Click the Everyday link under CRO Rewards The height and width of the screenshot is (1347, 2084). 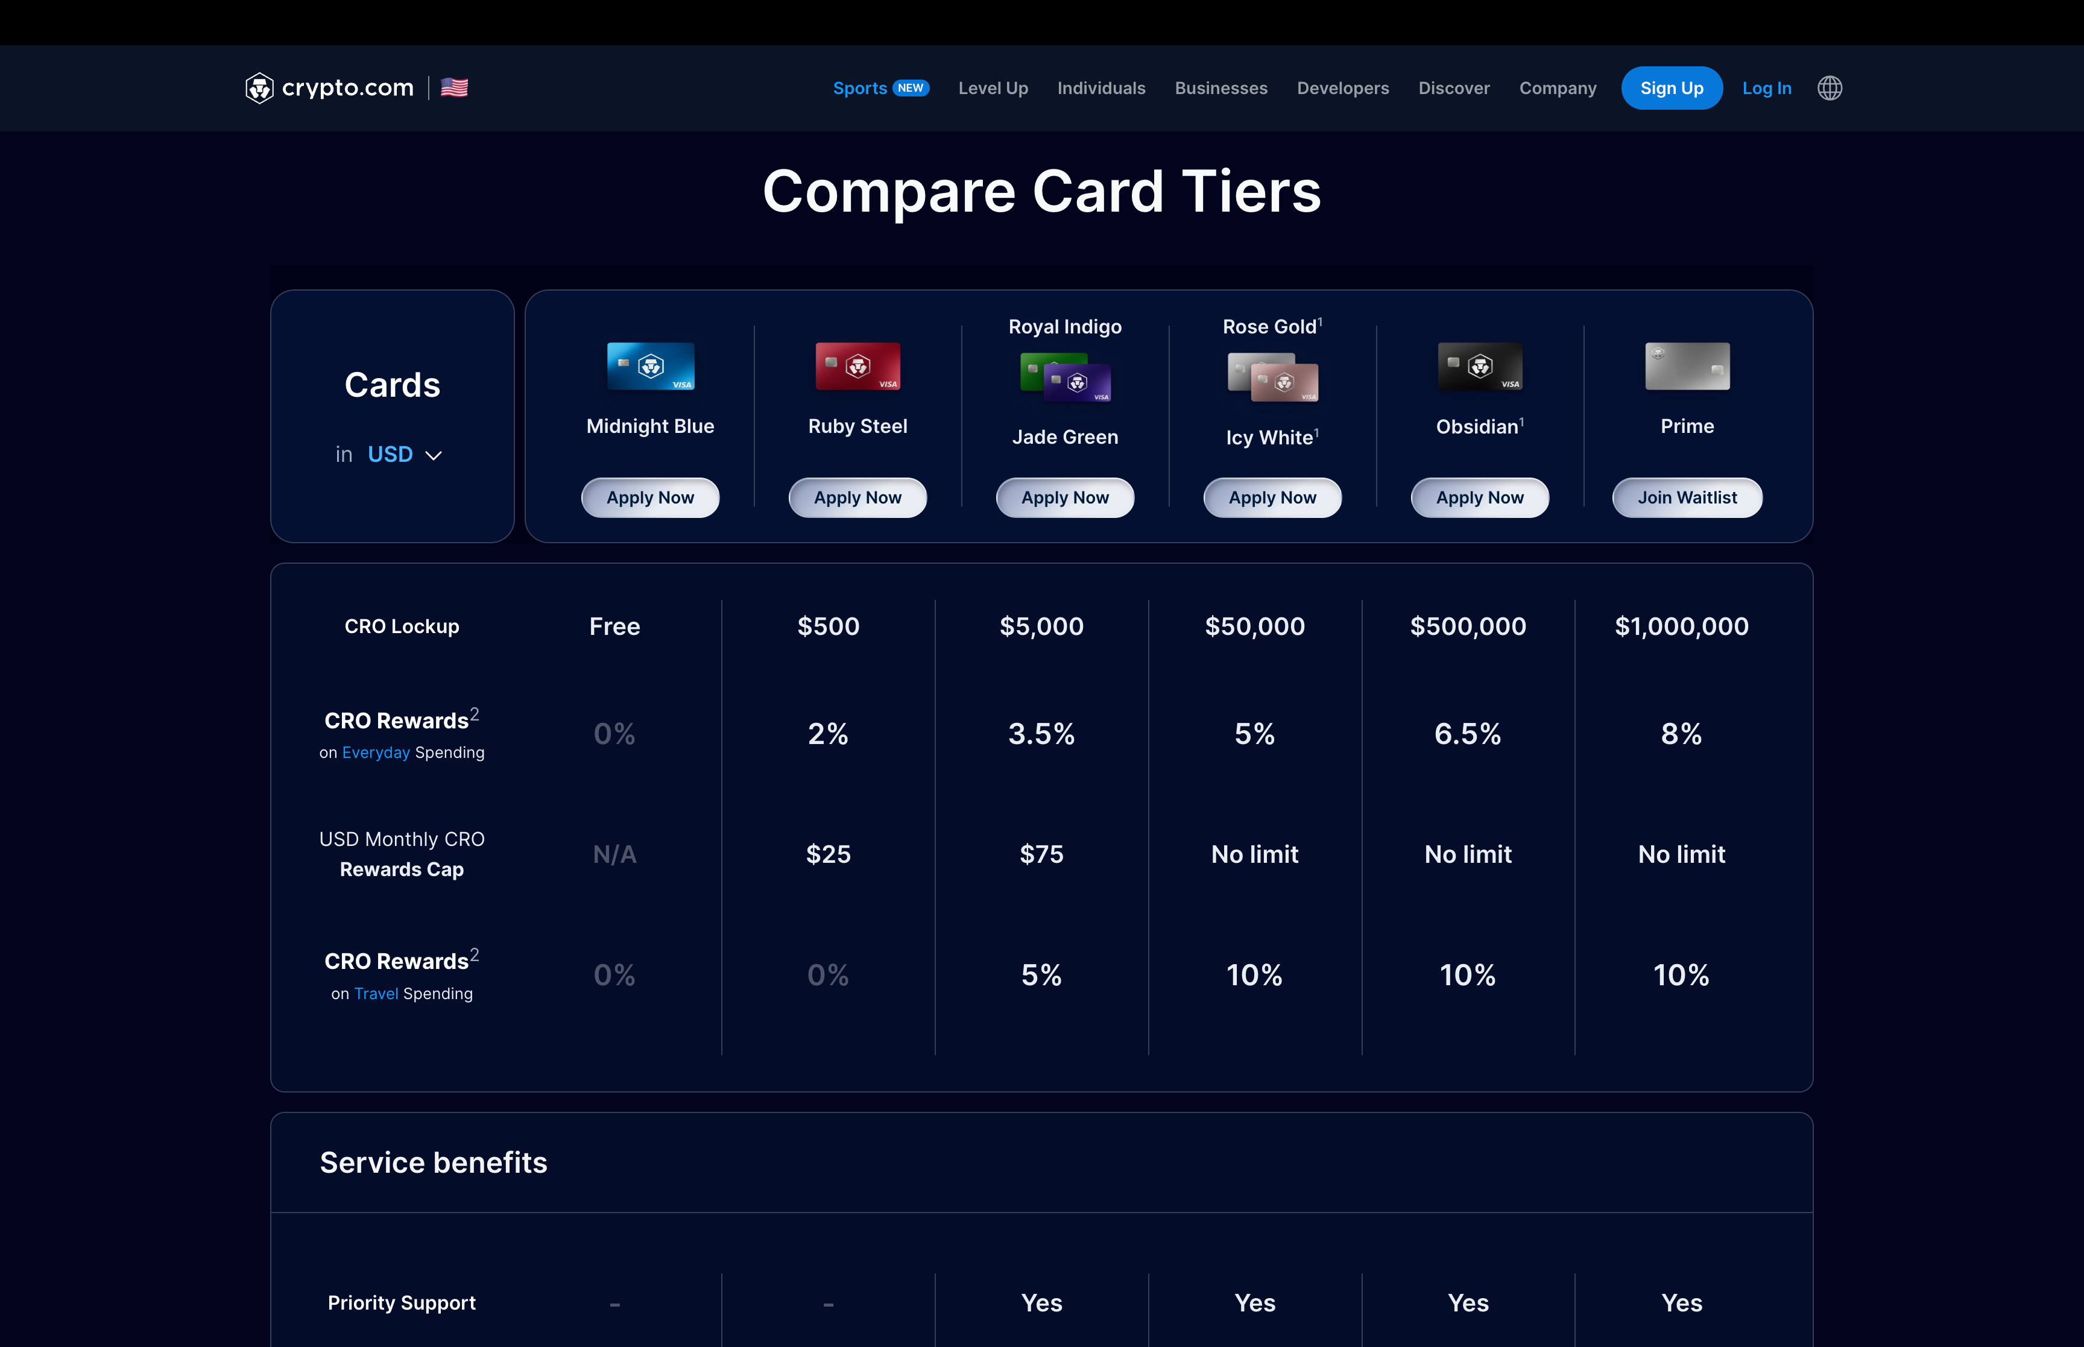376,752
